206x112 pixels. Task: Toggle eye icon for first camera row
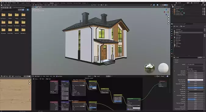pos(203,8)
